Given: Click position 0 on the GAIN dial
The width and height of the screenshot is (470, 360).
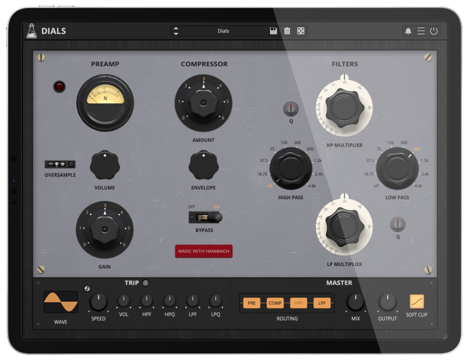Looking at the screenshot, I should coord(85,245).
